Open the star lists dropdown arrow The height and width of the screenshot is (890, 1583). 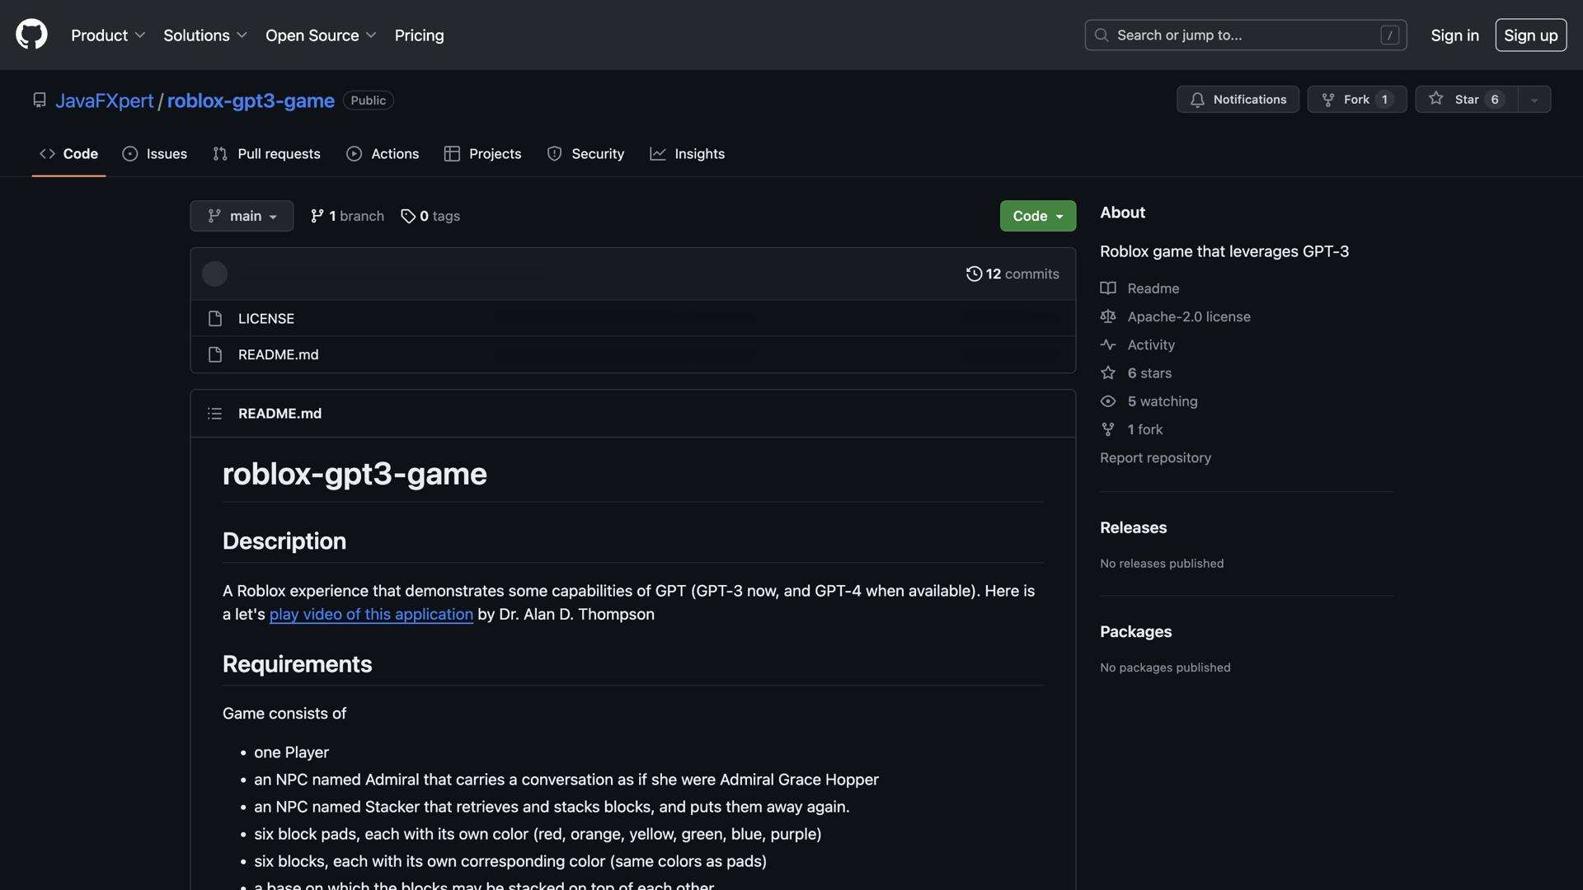[x=1534, y=100]
